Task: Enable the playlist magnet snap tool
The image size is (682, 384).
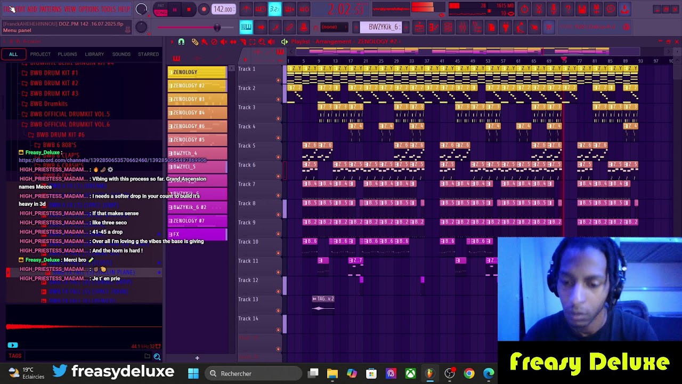Action: pyautogui.click(x=181, y=42)
